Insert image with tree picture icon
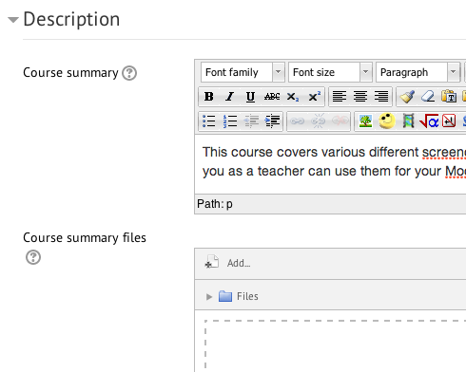 pyautogui.click(x=365, y=121)
